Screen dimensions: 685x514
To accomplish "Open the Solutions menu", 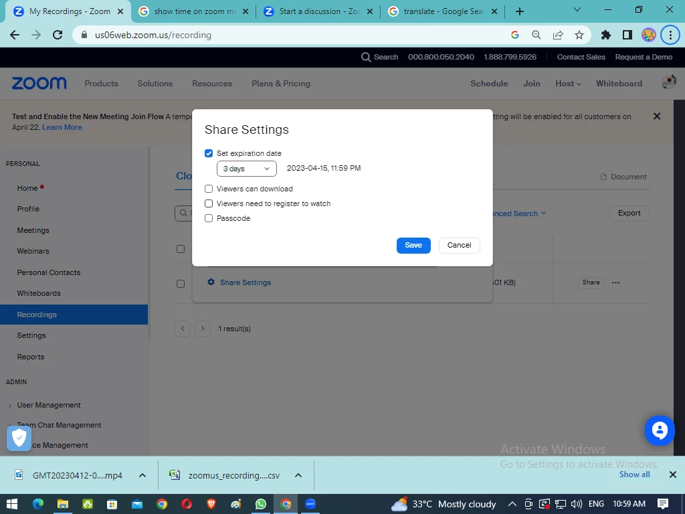I will [155, 84].
